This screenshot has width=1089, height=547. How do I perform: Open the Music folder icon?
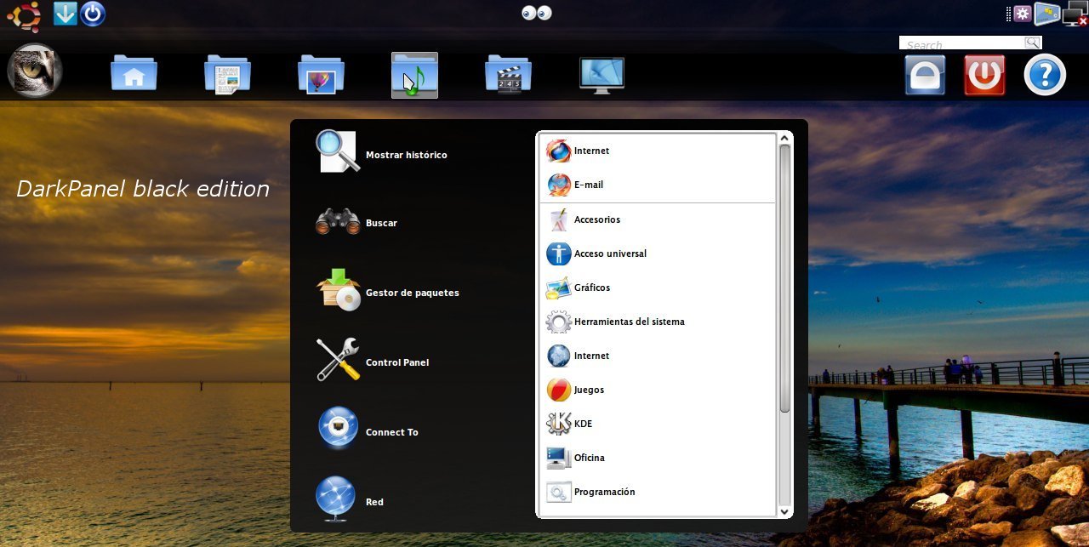coord(414,76)
